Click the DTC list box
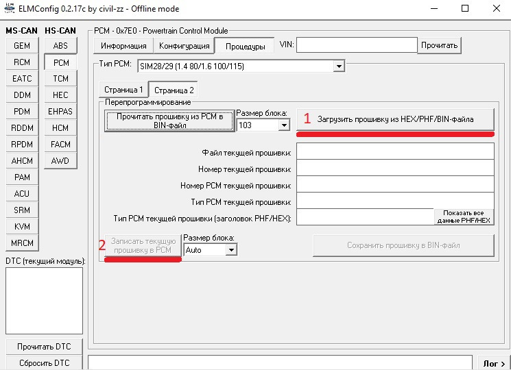511x370 pixels. (x=45, y=301)
